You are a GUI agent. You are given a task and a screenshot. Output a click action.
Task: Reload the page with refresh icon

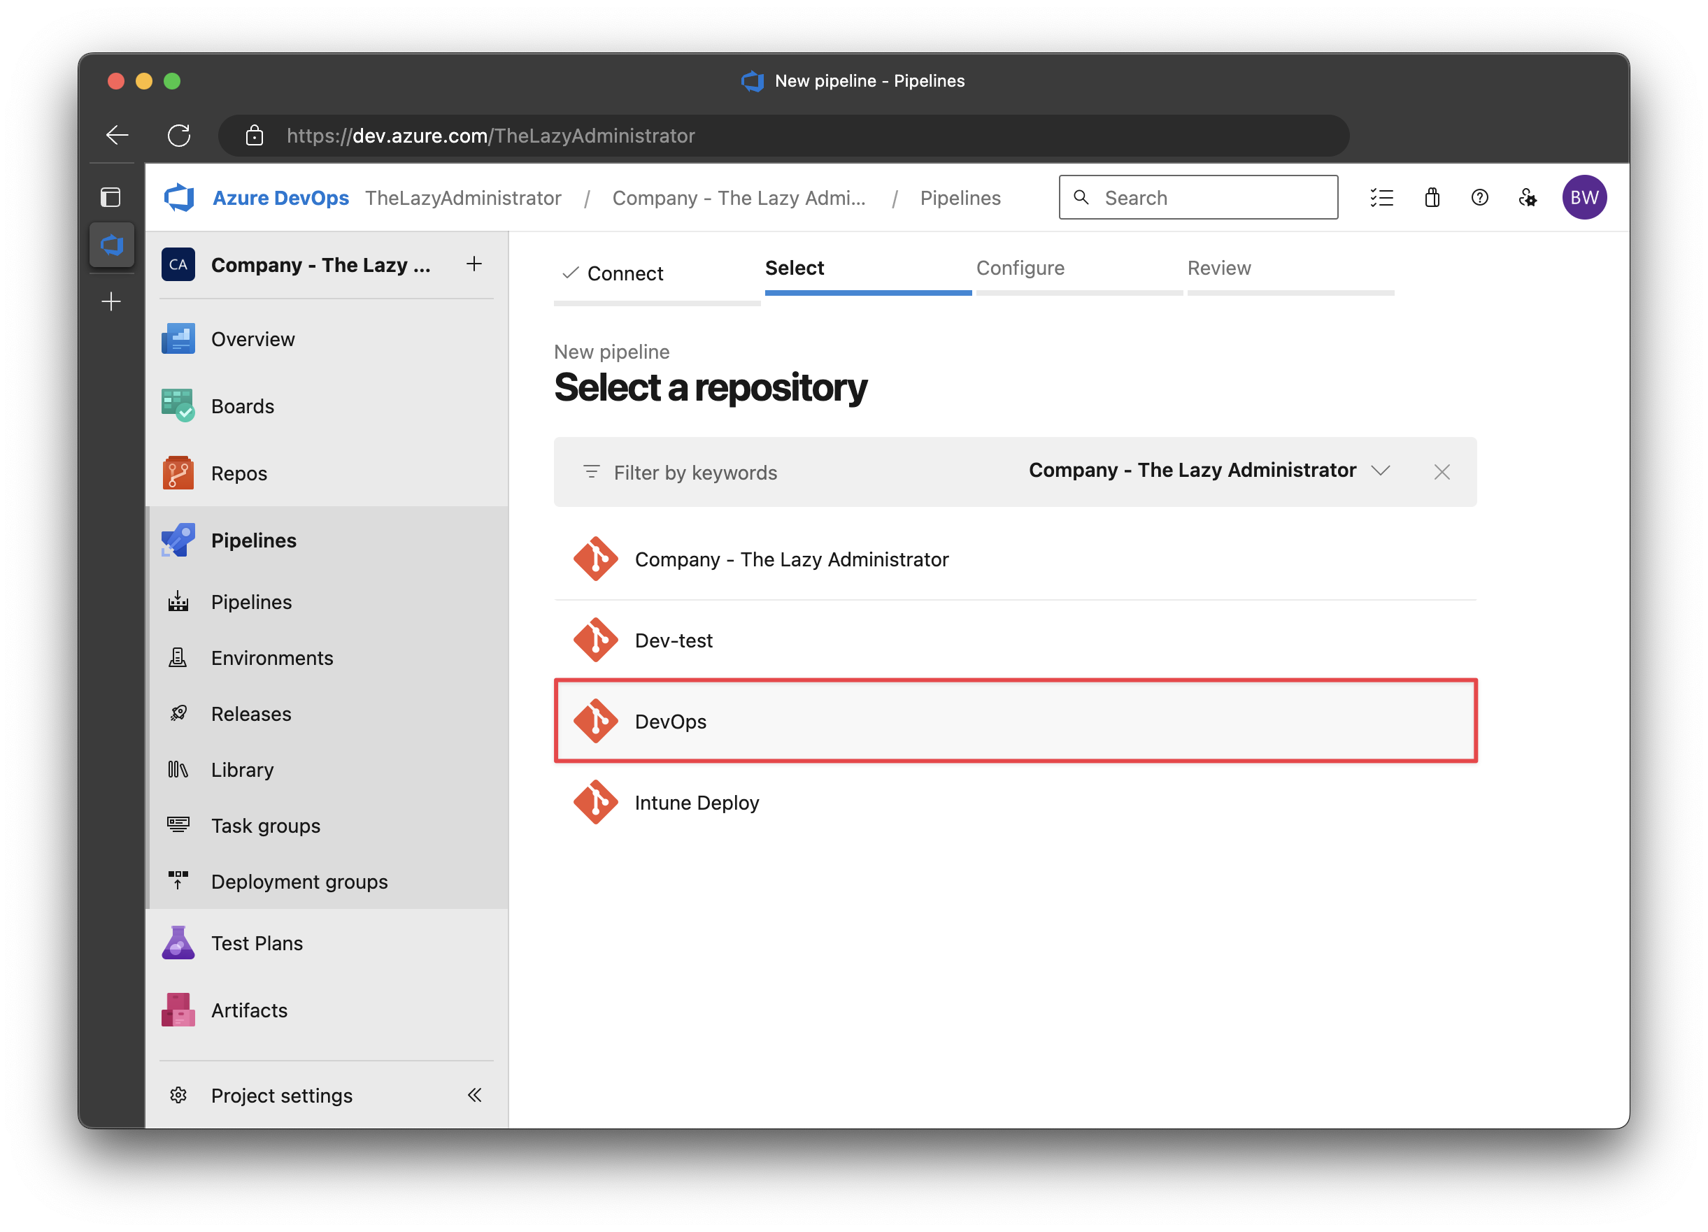[179, 136]
